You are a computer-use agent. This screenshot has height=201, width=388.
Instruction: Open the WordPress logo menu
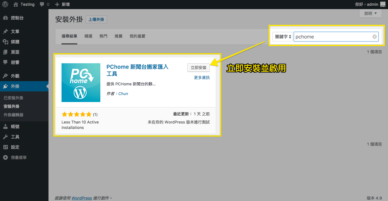tap(5, 4)
